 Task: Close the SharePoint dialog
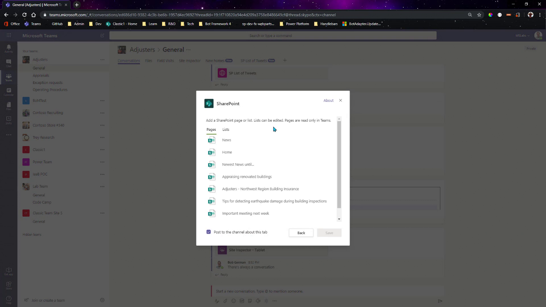340,100
